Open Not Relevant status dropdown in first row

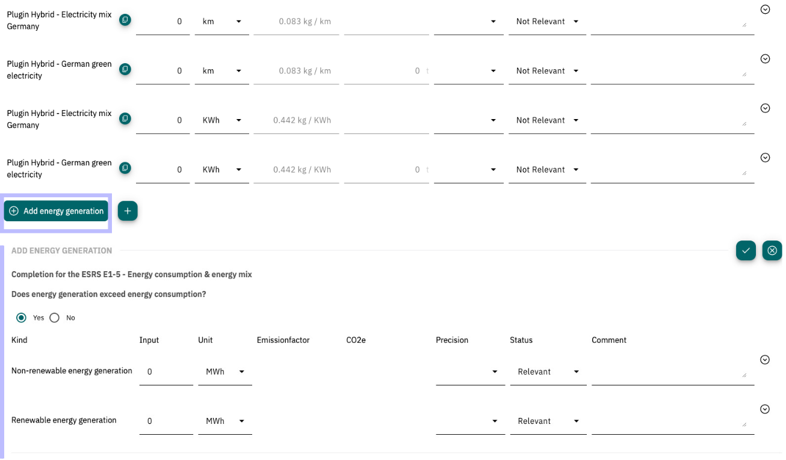[x=547, y=21]
